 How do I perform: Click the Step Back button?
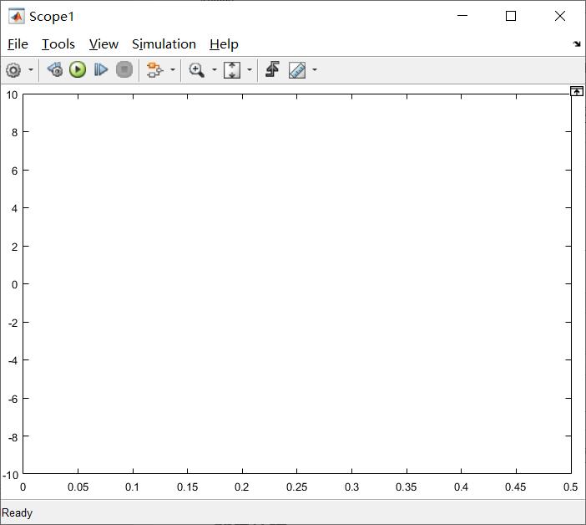pos(55,70)
